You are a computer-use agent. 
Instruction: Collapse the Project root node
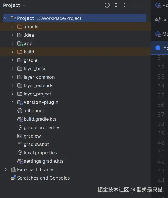coord(6,18)
